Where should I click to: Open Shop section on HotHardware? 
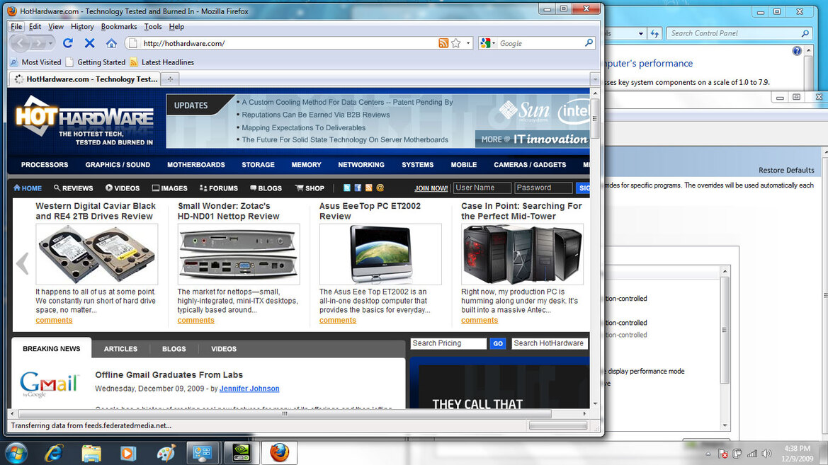[310, 188]
